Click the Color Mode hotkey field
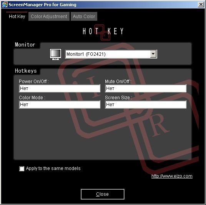Screen dimensions: 206x205 (60, 104)
